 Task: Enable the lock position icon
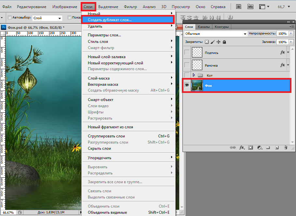point(218,42)
